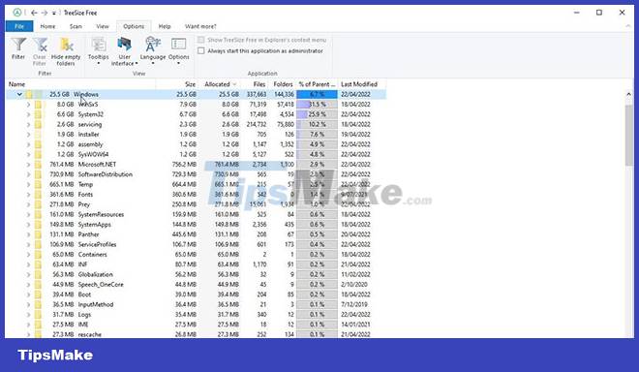Expand the WinSxS folder
The height and width of the screenshot is (372, 639).
(28, 105)
